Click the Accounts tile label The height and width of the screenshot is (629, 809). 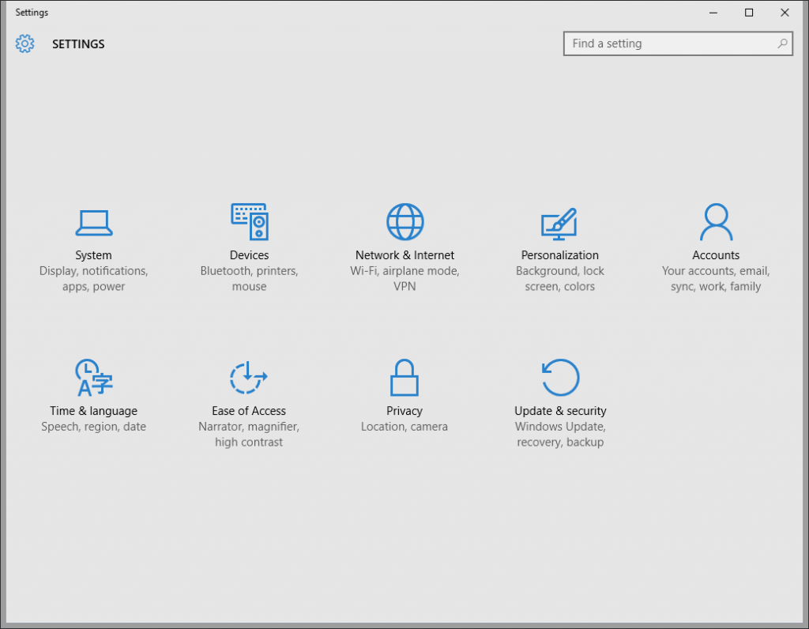click(x=716, y=254)
